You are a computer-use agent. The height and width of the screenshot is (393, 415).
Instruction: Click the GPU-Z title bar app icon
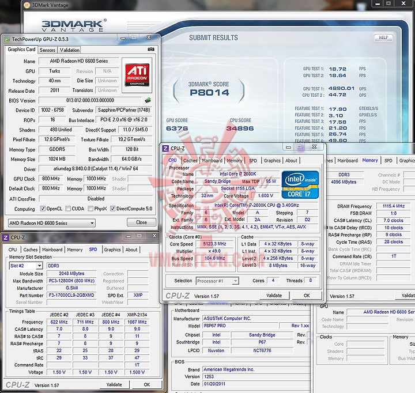[x=7, y=39]
